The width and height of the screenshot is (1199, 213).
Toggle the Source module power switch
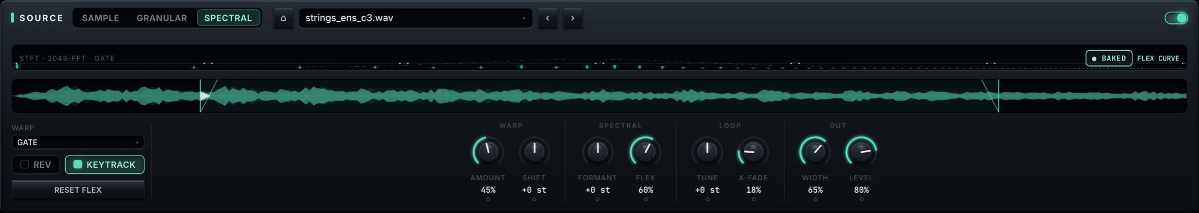(x=1176, y=18)
